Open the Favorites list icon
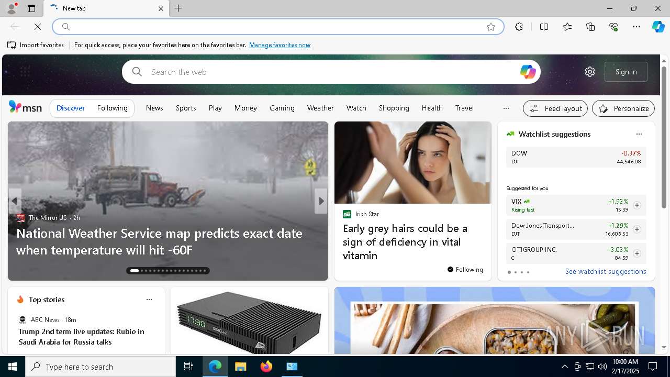 pos(567,27)
